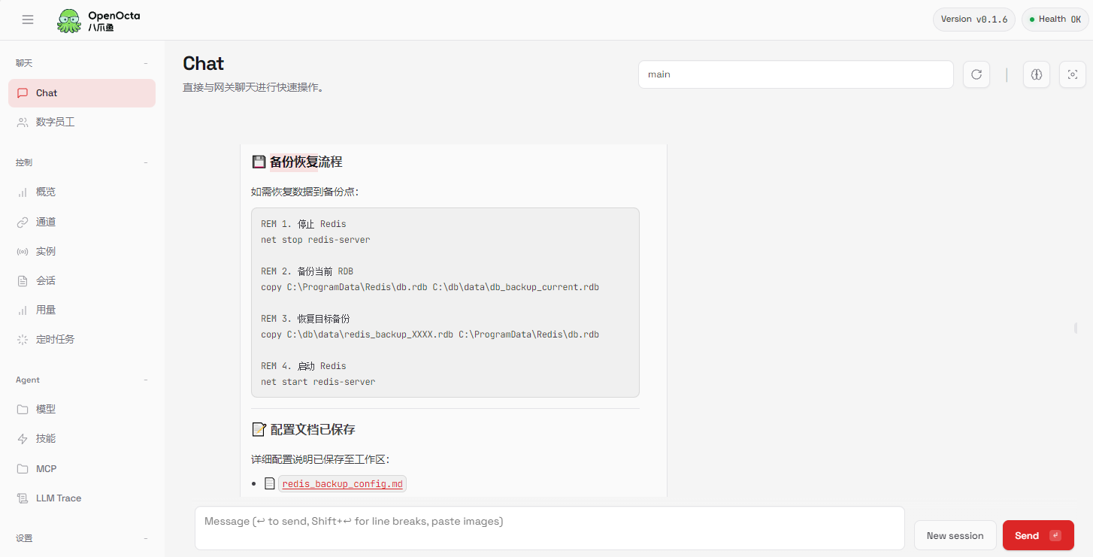View the 用量 usage page
Screen dimensions: 1093x557
click(82, 310)
